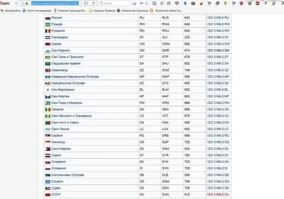The height and width of the screenshot is (199, 284).
Task: Click the first shopping cart extension icon
Action: coord(209,3)
